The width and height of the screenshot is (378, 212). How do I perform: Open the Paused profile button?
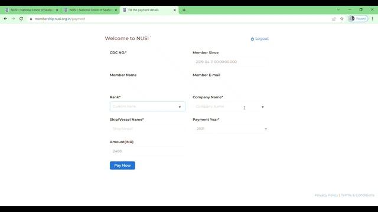tap(358, 19)
